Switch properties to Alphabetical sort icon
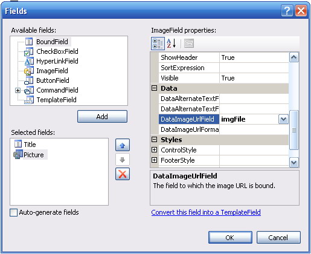 pos(172,44)
